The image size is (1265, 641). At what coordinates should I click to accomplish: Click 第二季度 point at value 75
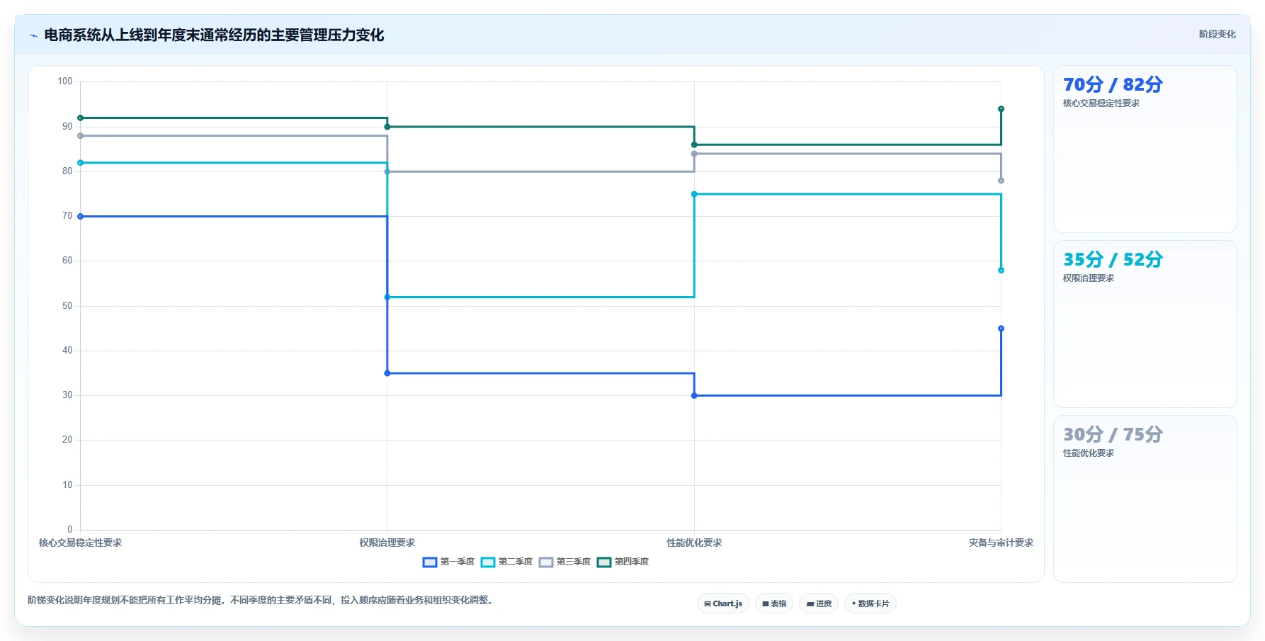694,194
